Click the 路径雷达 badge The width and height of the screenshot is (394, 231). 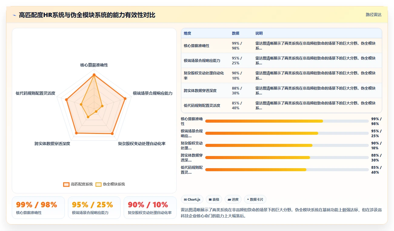click(x=373, y=15)
